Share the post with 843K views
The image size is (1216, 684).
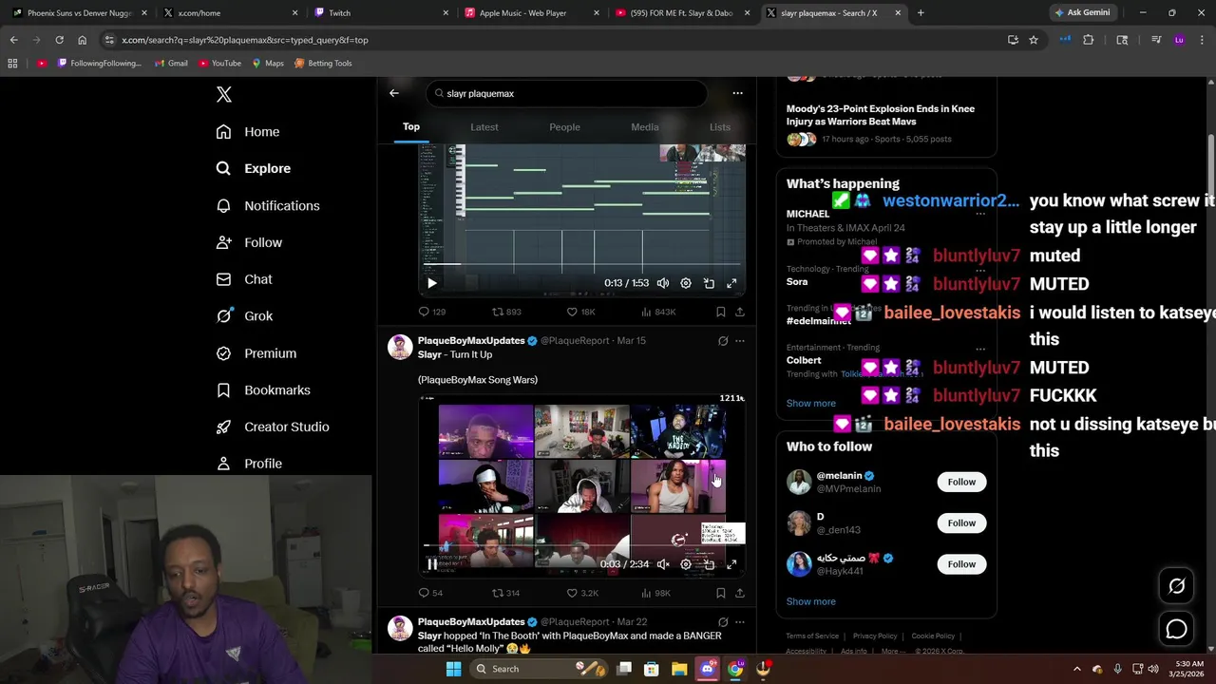pos(739,312)
